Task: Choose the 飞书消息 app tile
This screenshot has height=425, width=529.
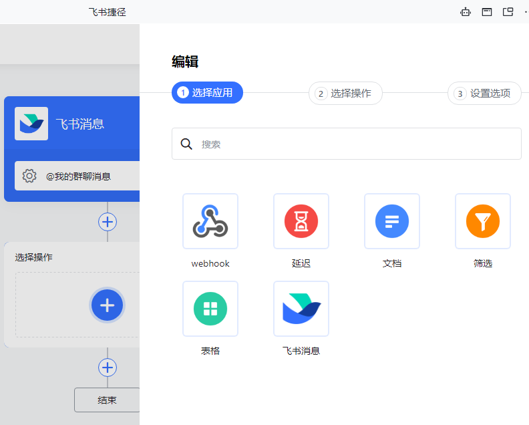Action: [301, 309]
